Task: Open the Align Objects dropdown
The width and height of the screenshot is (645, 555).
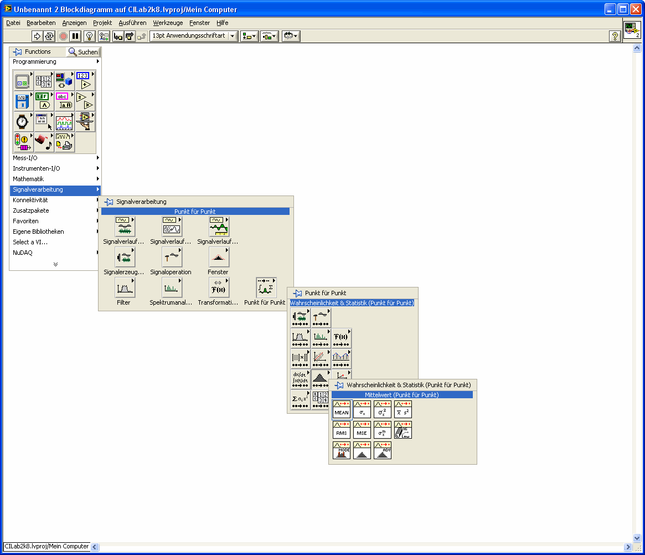Action: (249, 36)
